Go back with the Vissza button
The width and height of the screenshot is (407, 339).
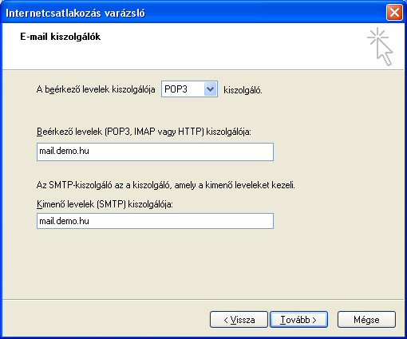tap(239, 320)
